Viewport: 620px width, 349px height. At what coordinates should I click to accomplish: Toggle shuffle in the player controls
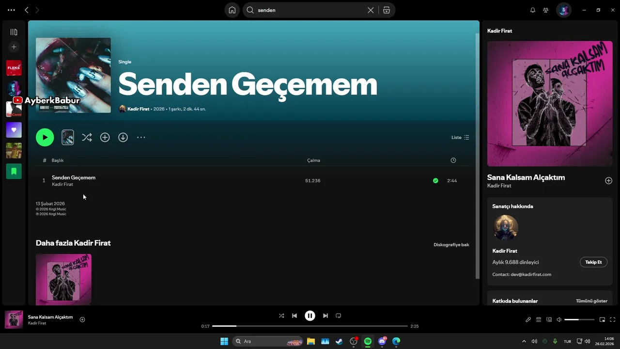pyautogui.click(x=281, y=316)
